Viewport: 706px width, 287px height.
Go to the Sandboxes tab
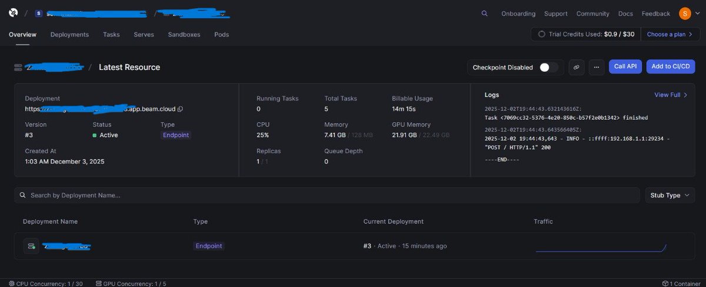click(x=184, y=35)
